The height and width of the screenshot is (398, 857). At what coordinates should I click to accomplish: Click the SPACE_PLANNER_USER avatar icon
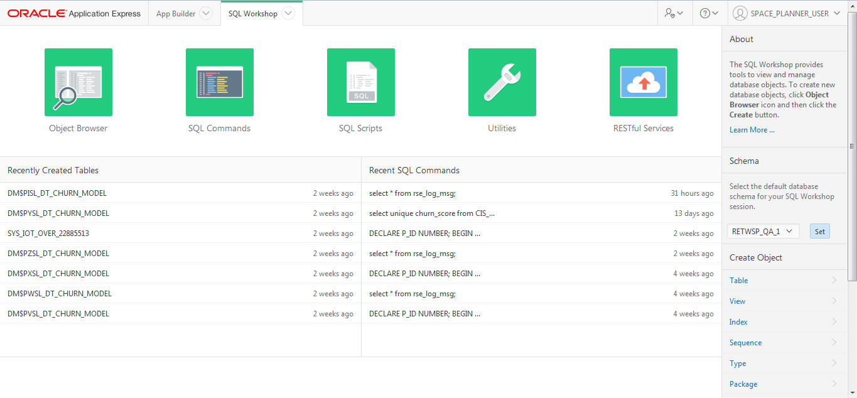[x=740, y=13]
